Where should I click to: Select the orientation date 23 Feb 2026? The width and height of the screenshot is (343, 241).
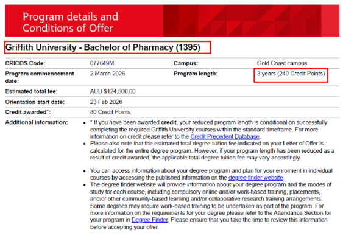(x=106, y=102)
